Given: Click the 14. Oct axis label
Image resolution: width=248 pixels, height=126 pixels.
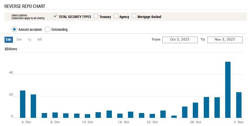Looking at the screenshot, I should pos(87,122).
